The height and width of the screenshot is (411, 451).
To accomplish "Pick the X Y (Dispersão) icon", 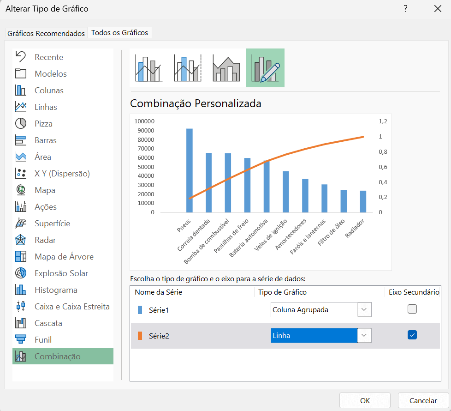I will coord(21,173).
